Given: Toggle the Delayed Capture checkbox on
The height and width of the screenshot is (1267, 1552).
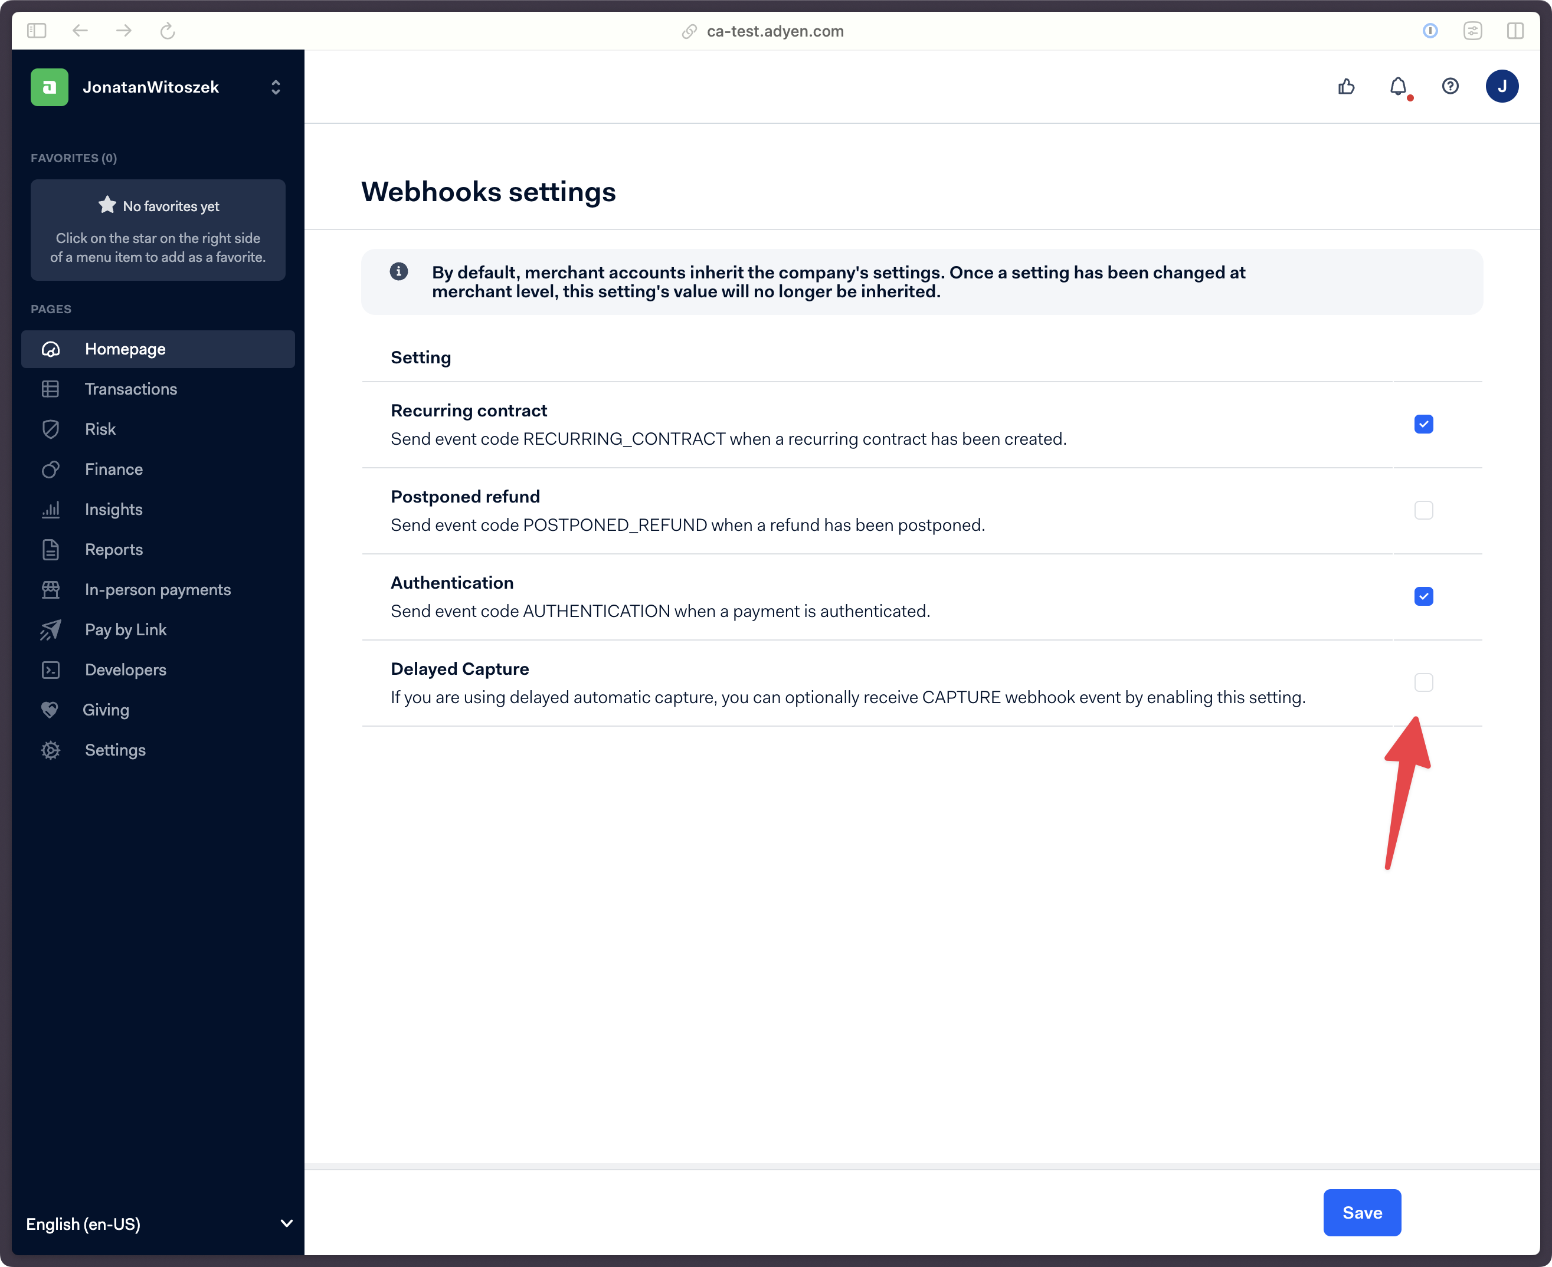Looking at the screenshot, I should [1425, 682].
